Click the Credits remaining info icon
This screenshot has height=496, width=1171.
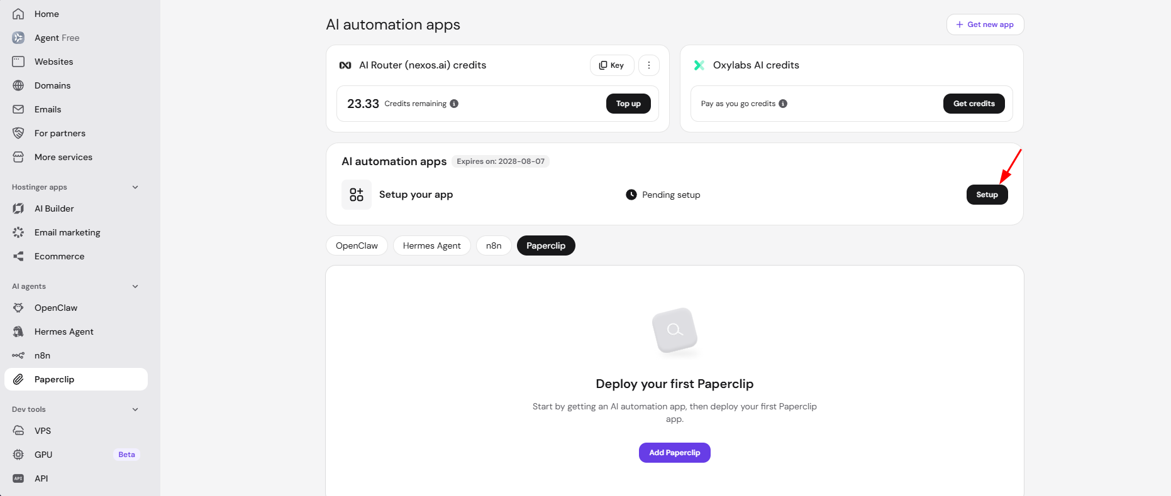click(454, 104)
